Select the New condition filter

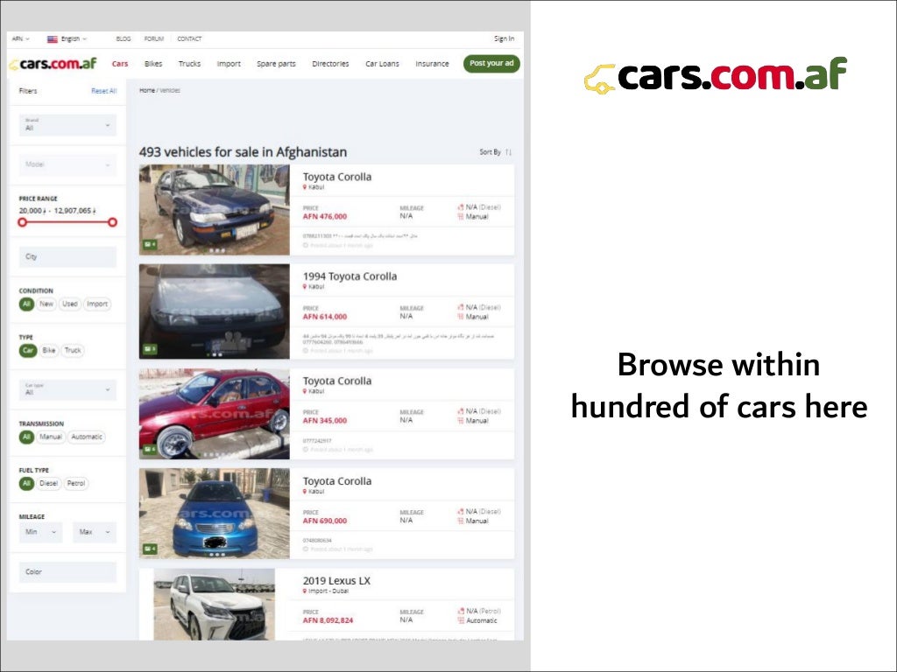[x=46, y=304]
